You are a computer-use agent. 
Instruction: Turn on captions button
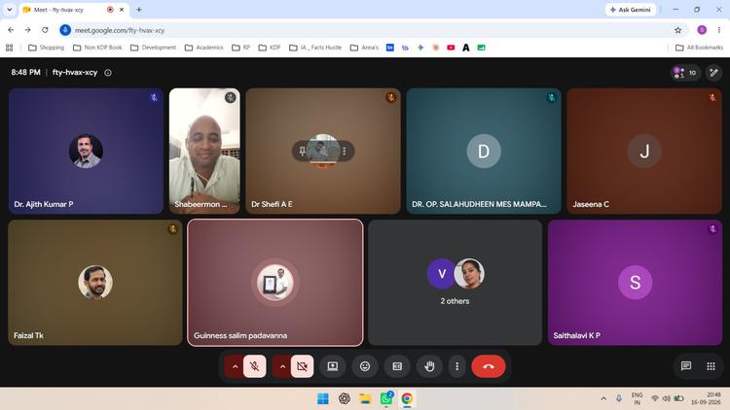pos(397,366)
